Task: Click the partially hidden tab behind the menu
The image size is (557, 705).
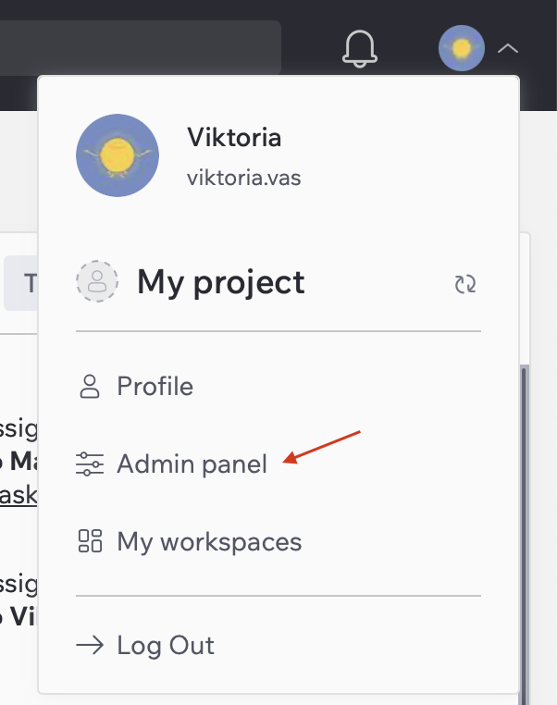Action: (20, 283)
